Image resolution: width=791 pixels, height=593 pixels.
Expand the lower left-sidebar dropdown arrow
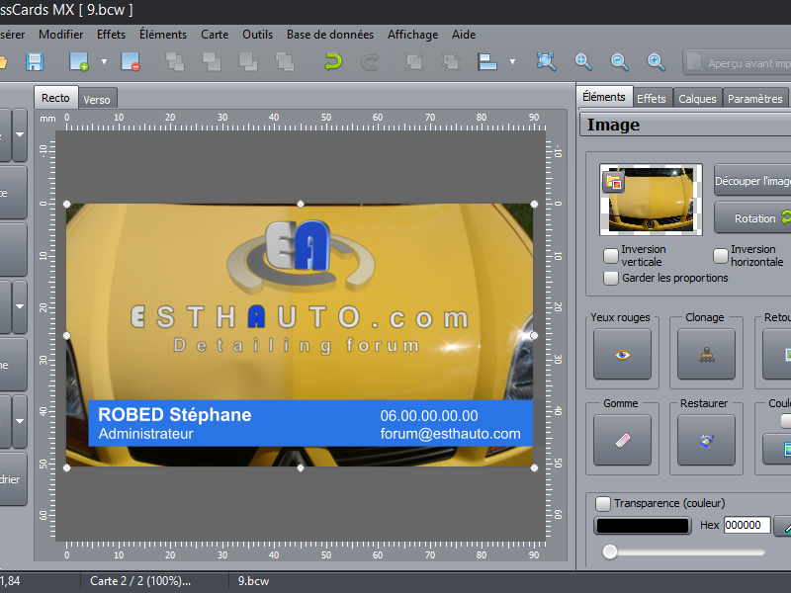(20, 421)
